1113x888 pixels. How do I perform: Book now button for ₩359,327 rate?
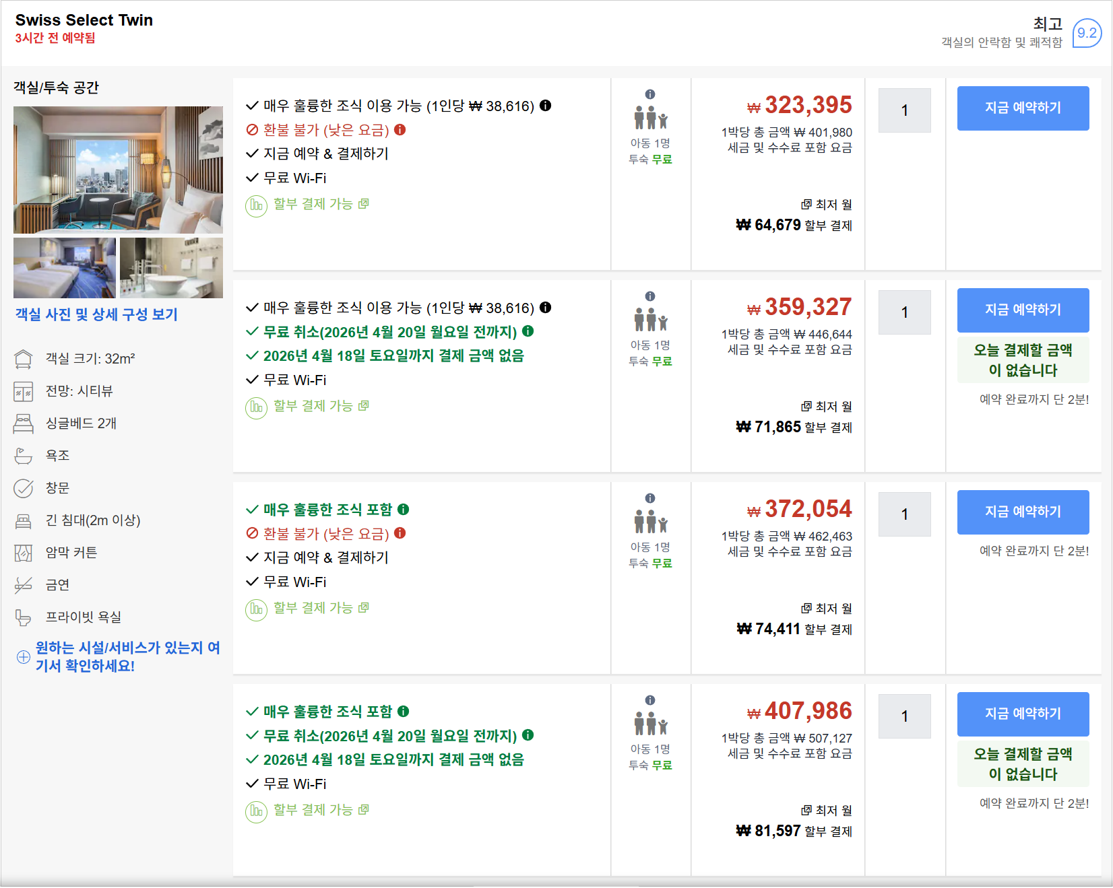[1023, 310]
